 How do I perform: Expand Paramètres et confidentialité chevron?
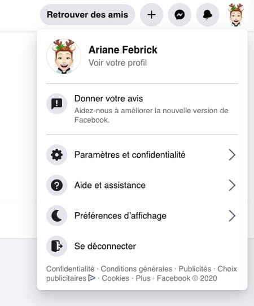coord(232,155)
